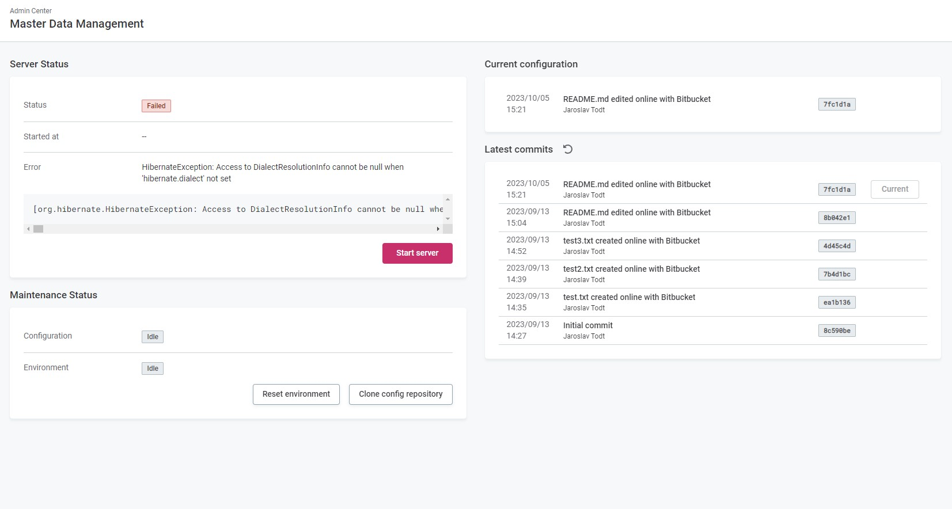Click the Start server button

click(x=417, y=253)
